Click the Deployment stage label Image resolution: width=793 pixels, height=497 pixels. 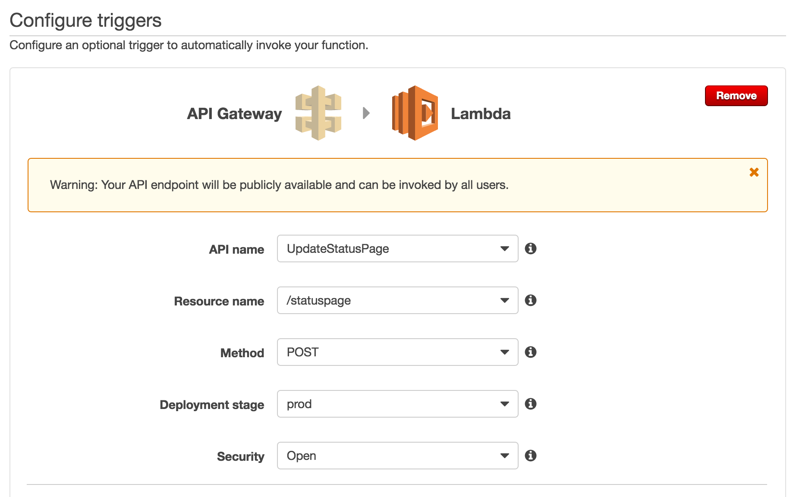point(212,405)
